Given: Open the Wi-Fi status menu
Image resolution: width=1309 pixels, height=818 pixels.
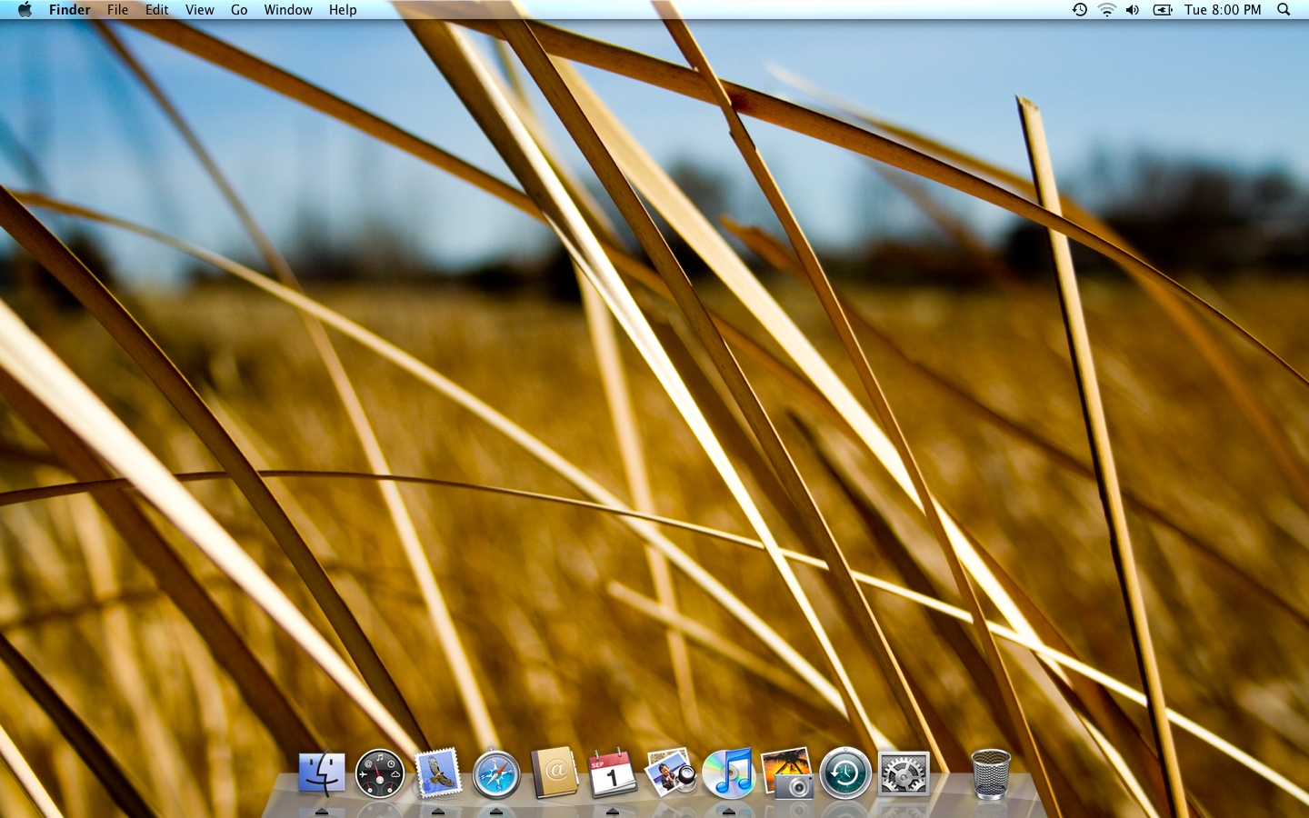Looking at the screenshot, I should pos(1106,10).
